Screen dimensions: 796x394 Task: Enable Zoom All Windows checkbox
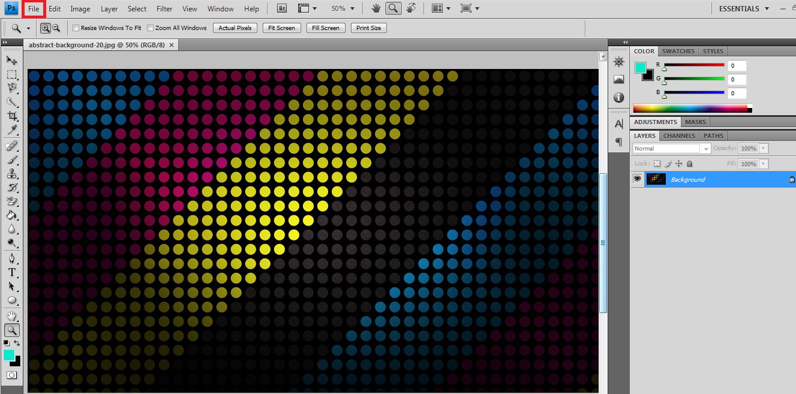[151, 28]
